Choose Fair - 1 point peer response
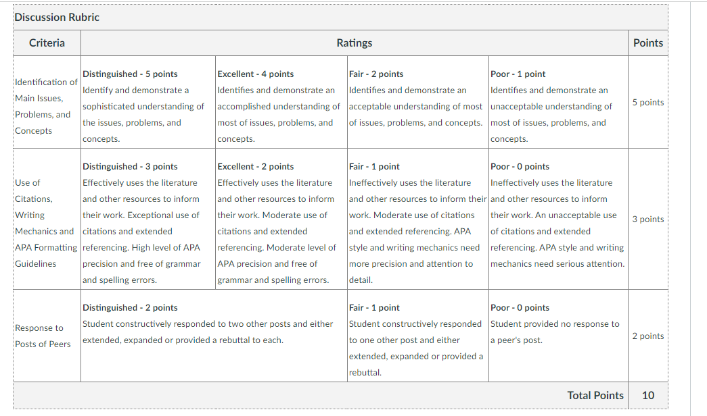 (x=418, y=336)
